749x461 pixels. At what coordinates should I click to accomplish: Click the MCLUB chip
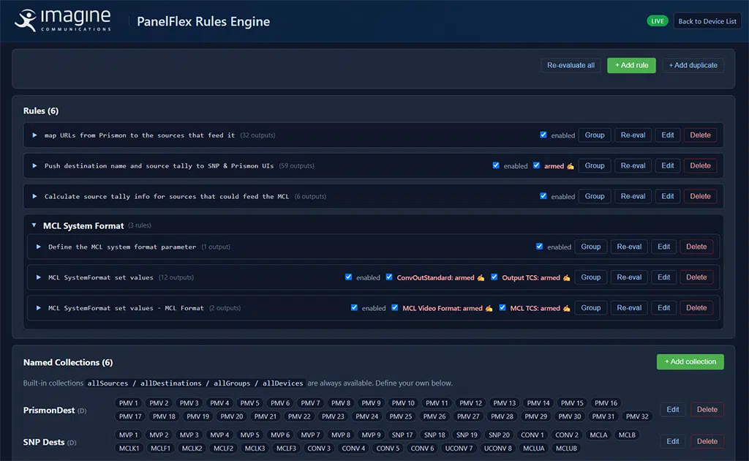567,449
